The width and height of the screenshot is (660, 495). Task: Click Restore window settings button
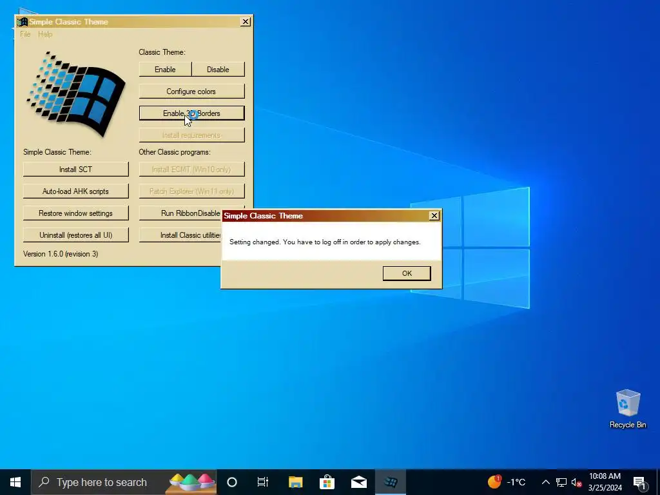pos(76,213)
